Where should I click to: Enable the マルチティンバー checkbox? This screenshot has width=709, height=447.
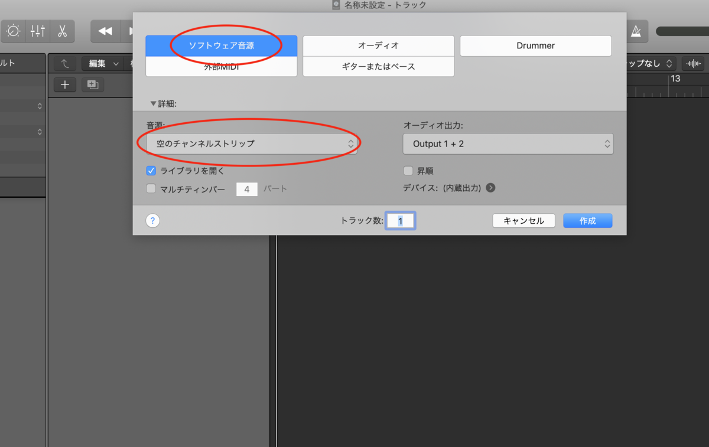tap(151, 189)
